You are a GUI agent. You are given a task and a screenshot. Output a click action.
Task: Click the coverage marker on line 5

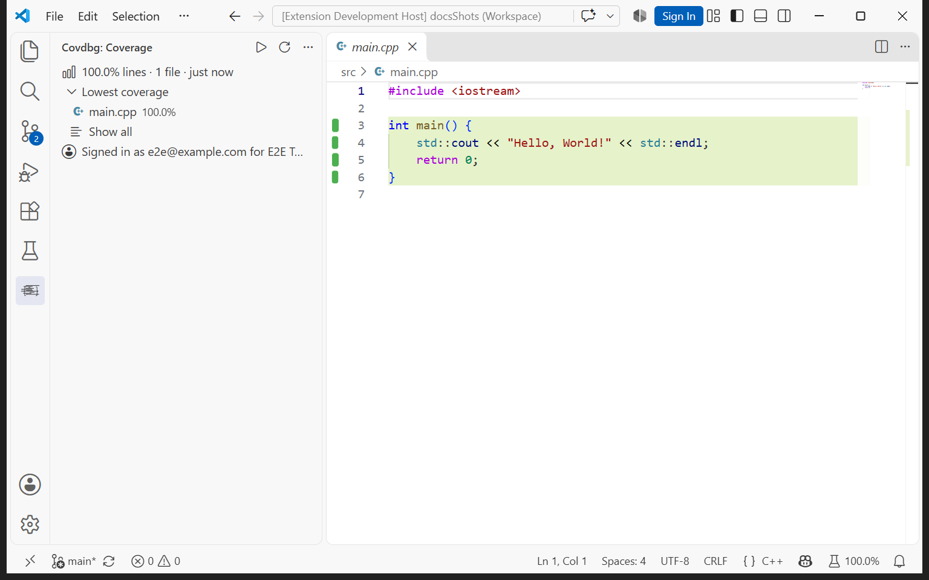click(335, 159)
